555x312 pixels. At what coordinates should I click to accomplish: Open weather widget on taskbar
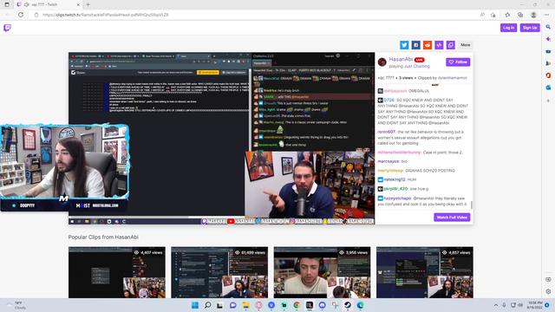point(15,305)
